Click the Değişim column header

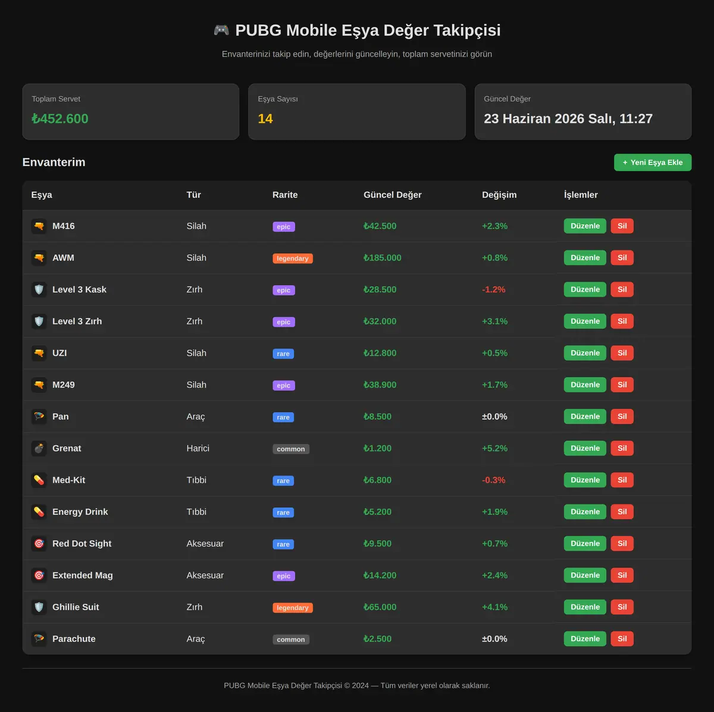pyautogui.click(x=499, y=195)
